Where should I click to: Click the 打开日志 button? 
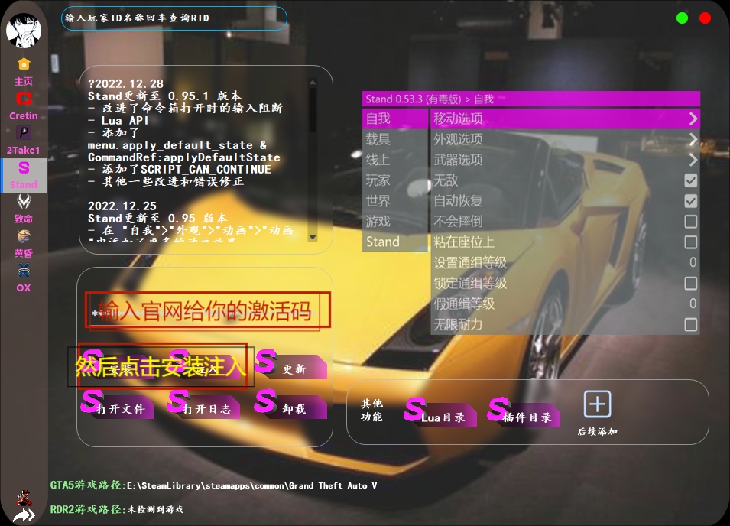[x=204, y=404]
